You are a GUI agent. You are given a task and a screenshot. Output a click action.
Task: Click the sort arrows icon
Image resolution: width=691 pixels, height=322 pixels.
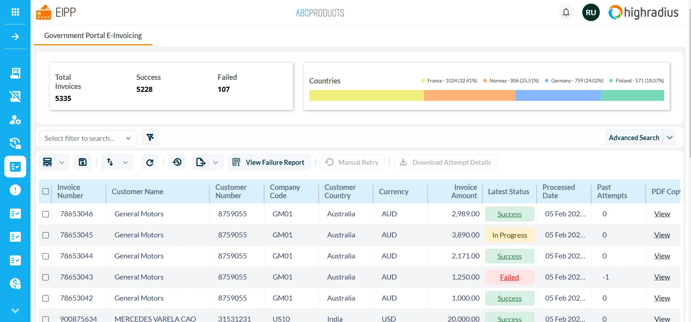tap(110, 162)
